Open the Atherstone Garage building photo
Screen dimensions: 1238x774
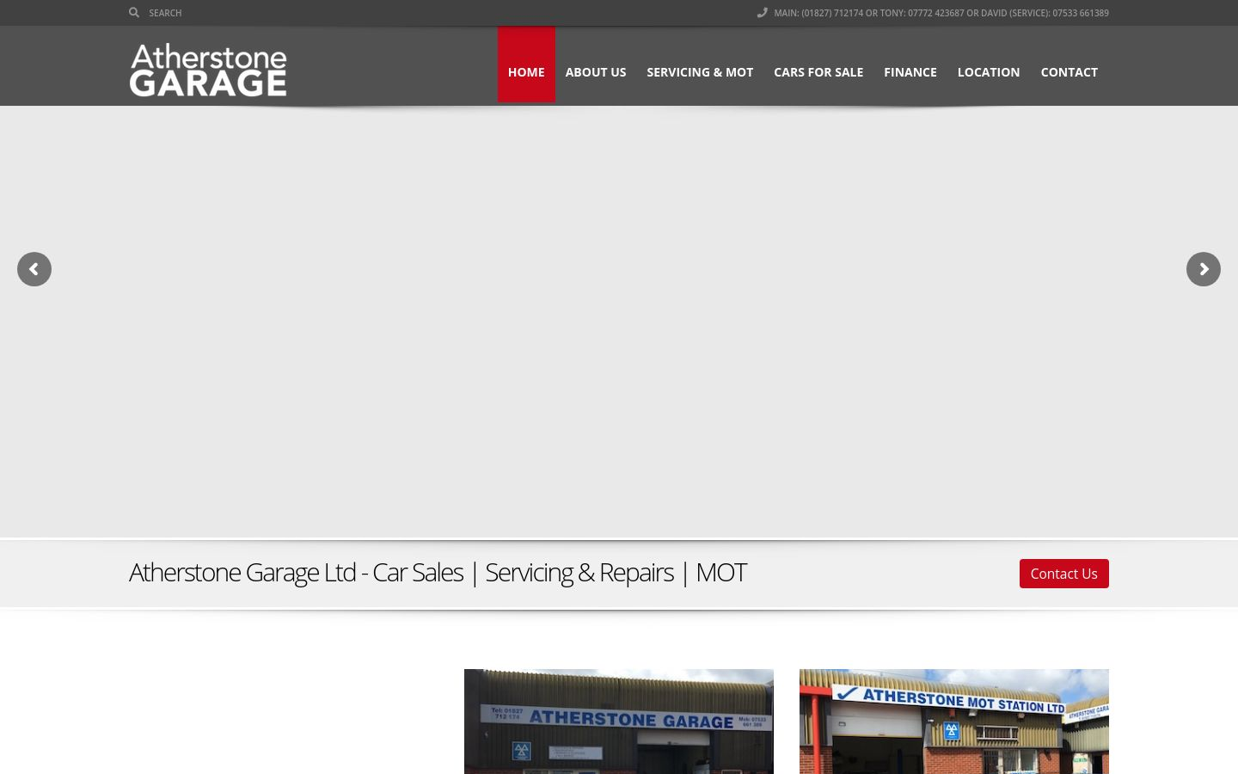click(x=619, y=722)
